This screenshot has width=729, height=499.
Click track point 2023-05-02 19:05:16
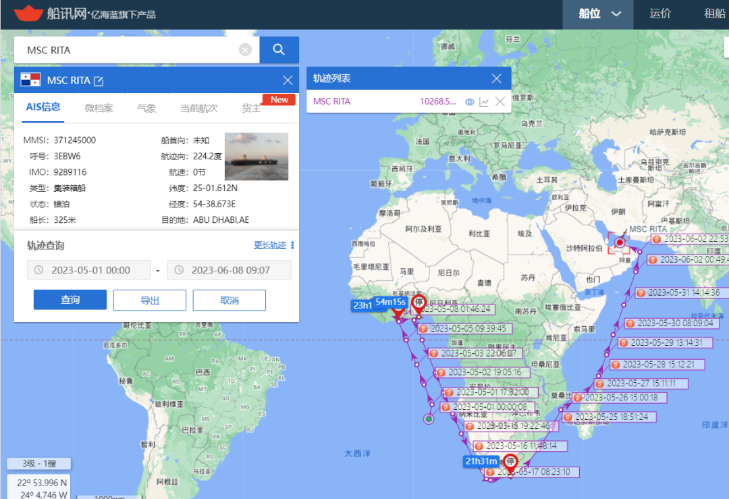click(x=483, y=373)
